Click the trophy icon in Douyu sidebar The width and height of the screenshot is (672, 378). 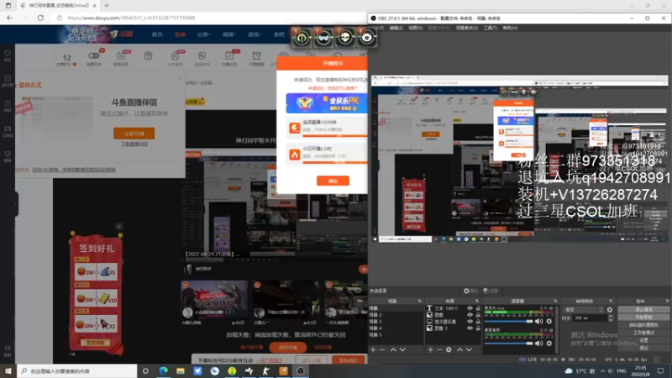[x=8, y=155]
